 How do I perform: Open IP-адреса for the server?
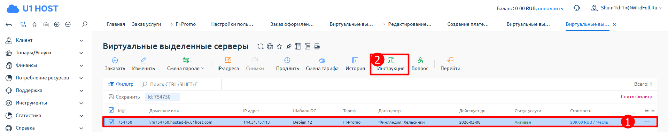[228, 64]
